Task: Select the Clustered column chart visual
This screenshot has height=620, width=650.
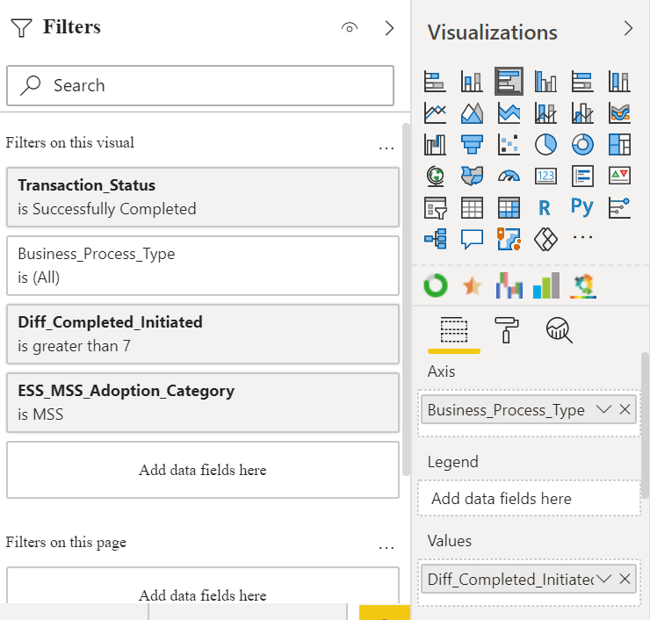Action: (x=545, y=81)
